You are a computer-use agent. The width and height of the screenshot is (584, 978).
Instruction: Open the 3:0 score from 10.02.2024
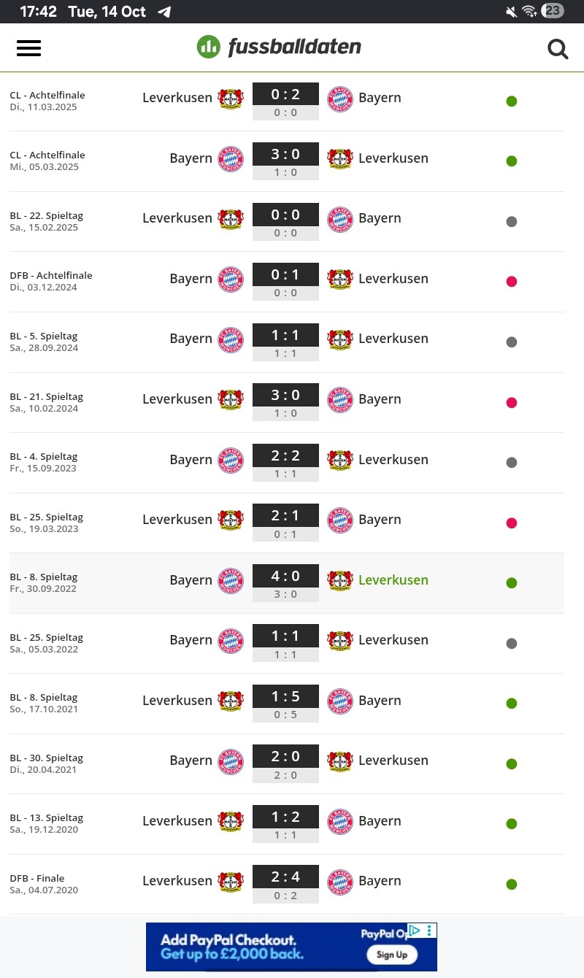tap(285, 396)
